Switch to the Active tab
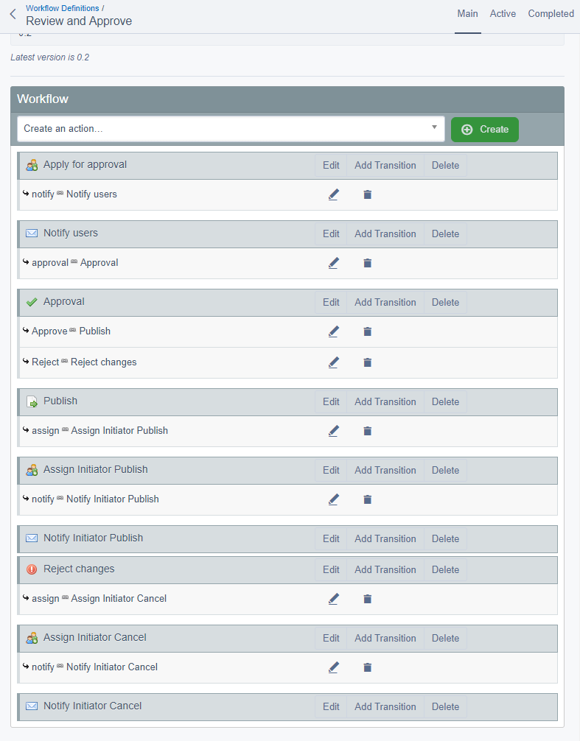 click(x=503, y=14)
